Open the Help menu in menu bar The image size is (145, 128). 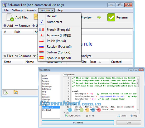[x=60, y=10]
